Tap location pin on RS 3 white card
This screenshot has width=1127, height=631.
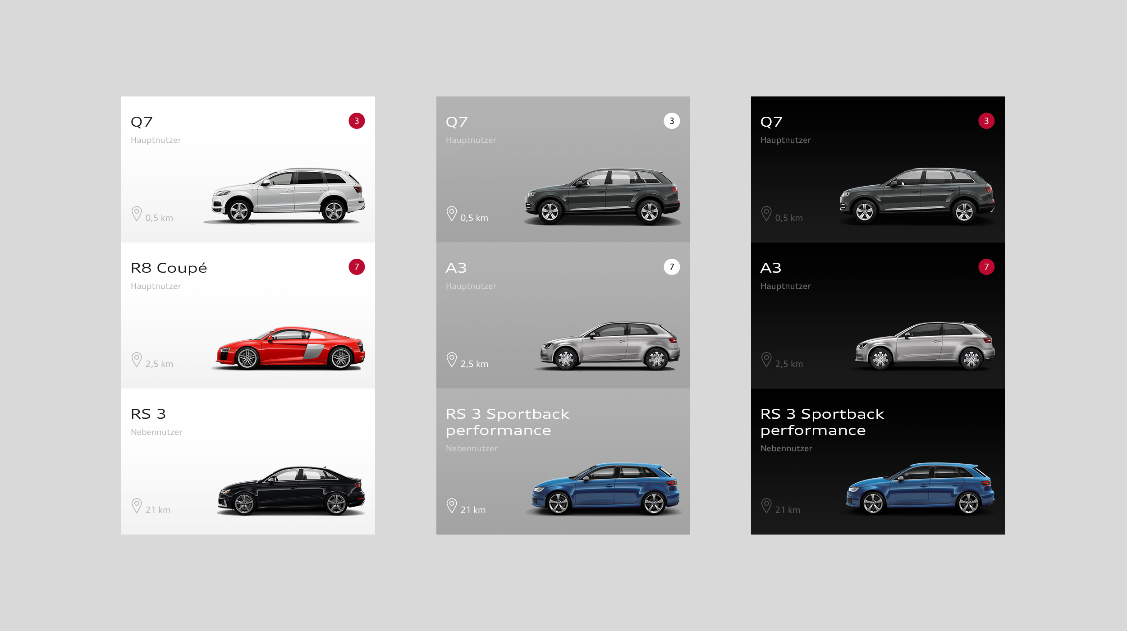137,506
